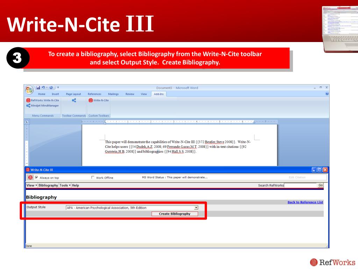The width and height of the screenshot is (358, 269).
Task: Open the Output Style dropdown
Action: pos(132,208)
